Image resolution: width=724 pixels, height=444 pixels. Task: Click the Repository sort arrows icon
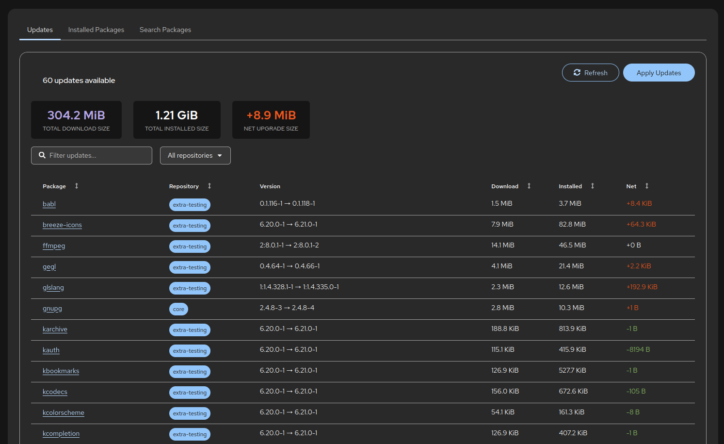pos(209,186)
